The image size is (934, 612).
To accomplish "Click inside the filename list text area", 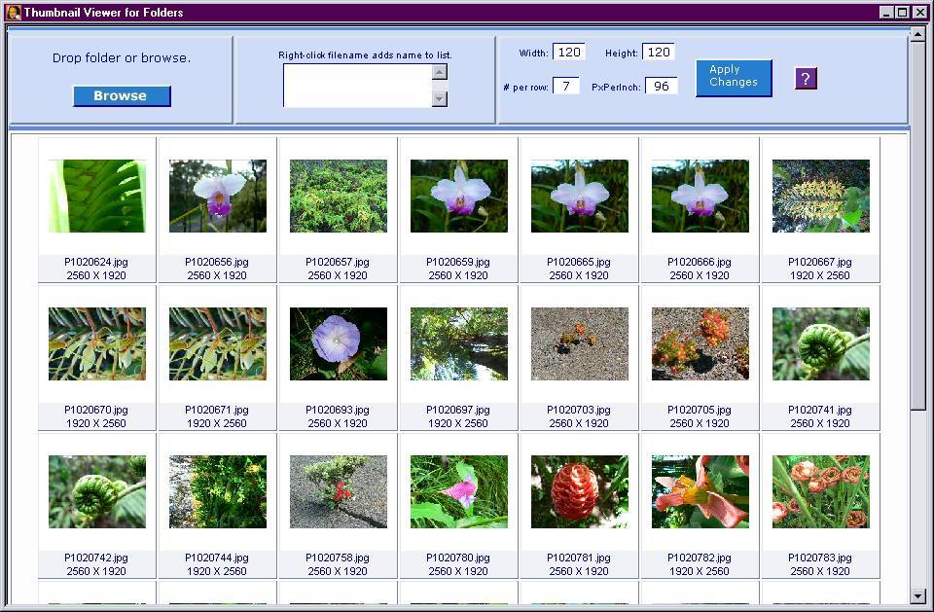I will 357,86.
